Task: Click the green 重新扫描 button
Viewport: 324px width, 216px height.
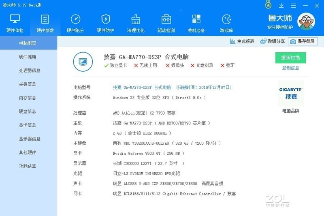Action: point(290,58)
